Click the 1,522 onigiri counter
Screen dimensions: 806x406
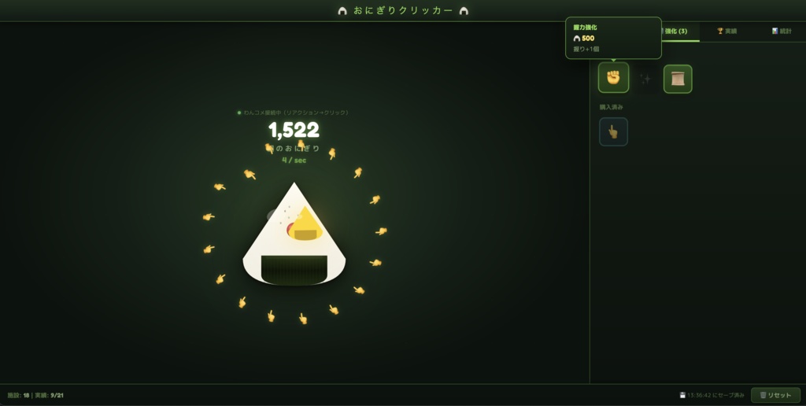294,131
